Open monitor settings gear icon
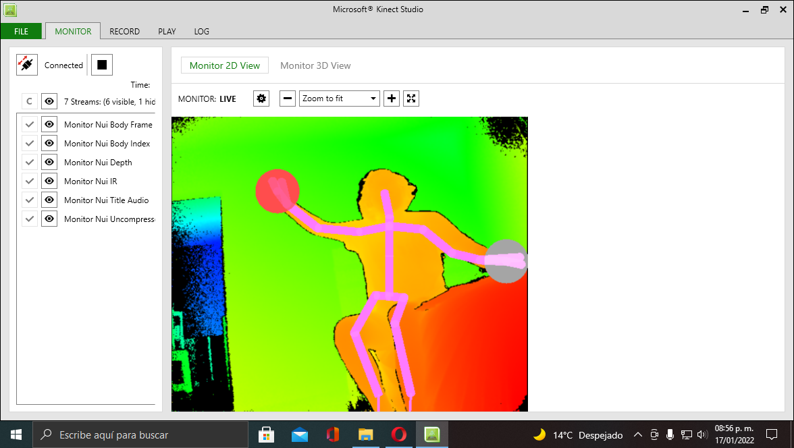794x448 pixels. (x=261, y=99)
